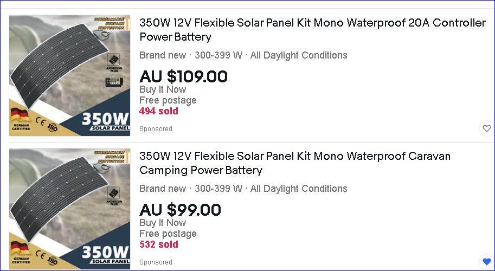495x271 pixels.
Task: Click "Buy It Now" under the AU $109.00 price
Action: coord(163,89)
